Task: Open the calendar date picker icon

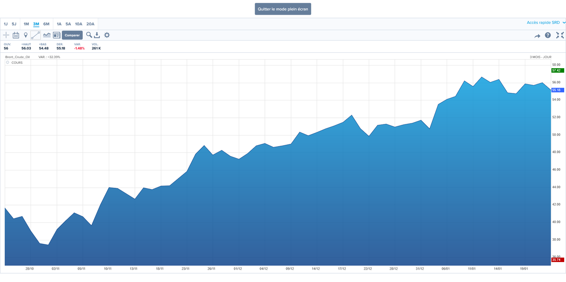Action: pyautogui.click(x=16, y=35)
